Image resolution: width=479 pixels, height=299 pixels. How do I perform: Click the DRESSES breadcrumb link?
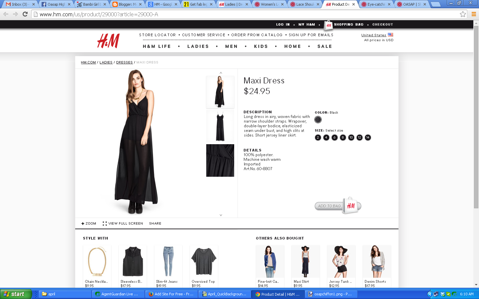tap(124, 62)
